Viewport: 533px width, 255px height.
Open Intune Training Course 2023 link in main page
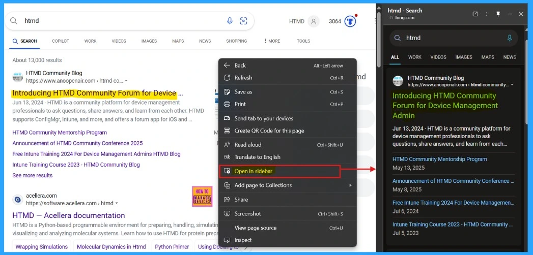click(x=76, y=165)
